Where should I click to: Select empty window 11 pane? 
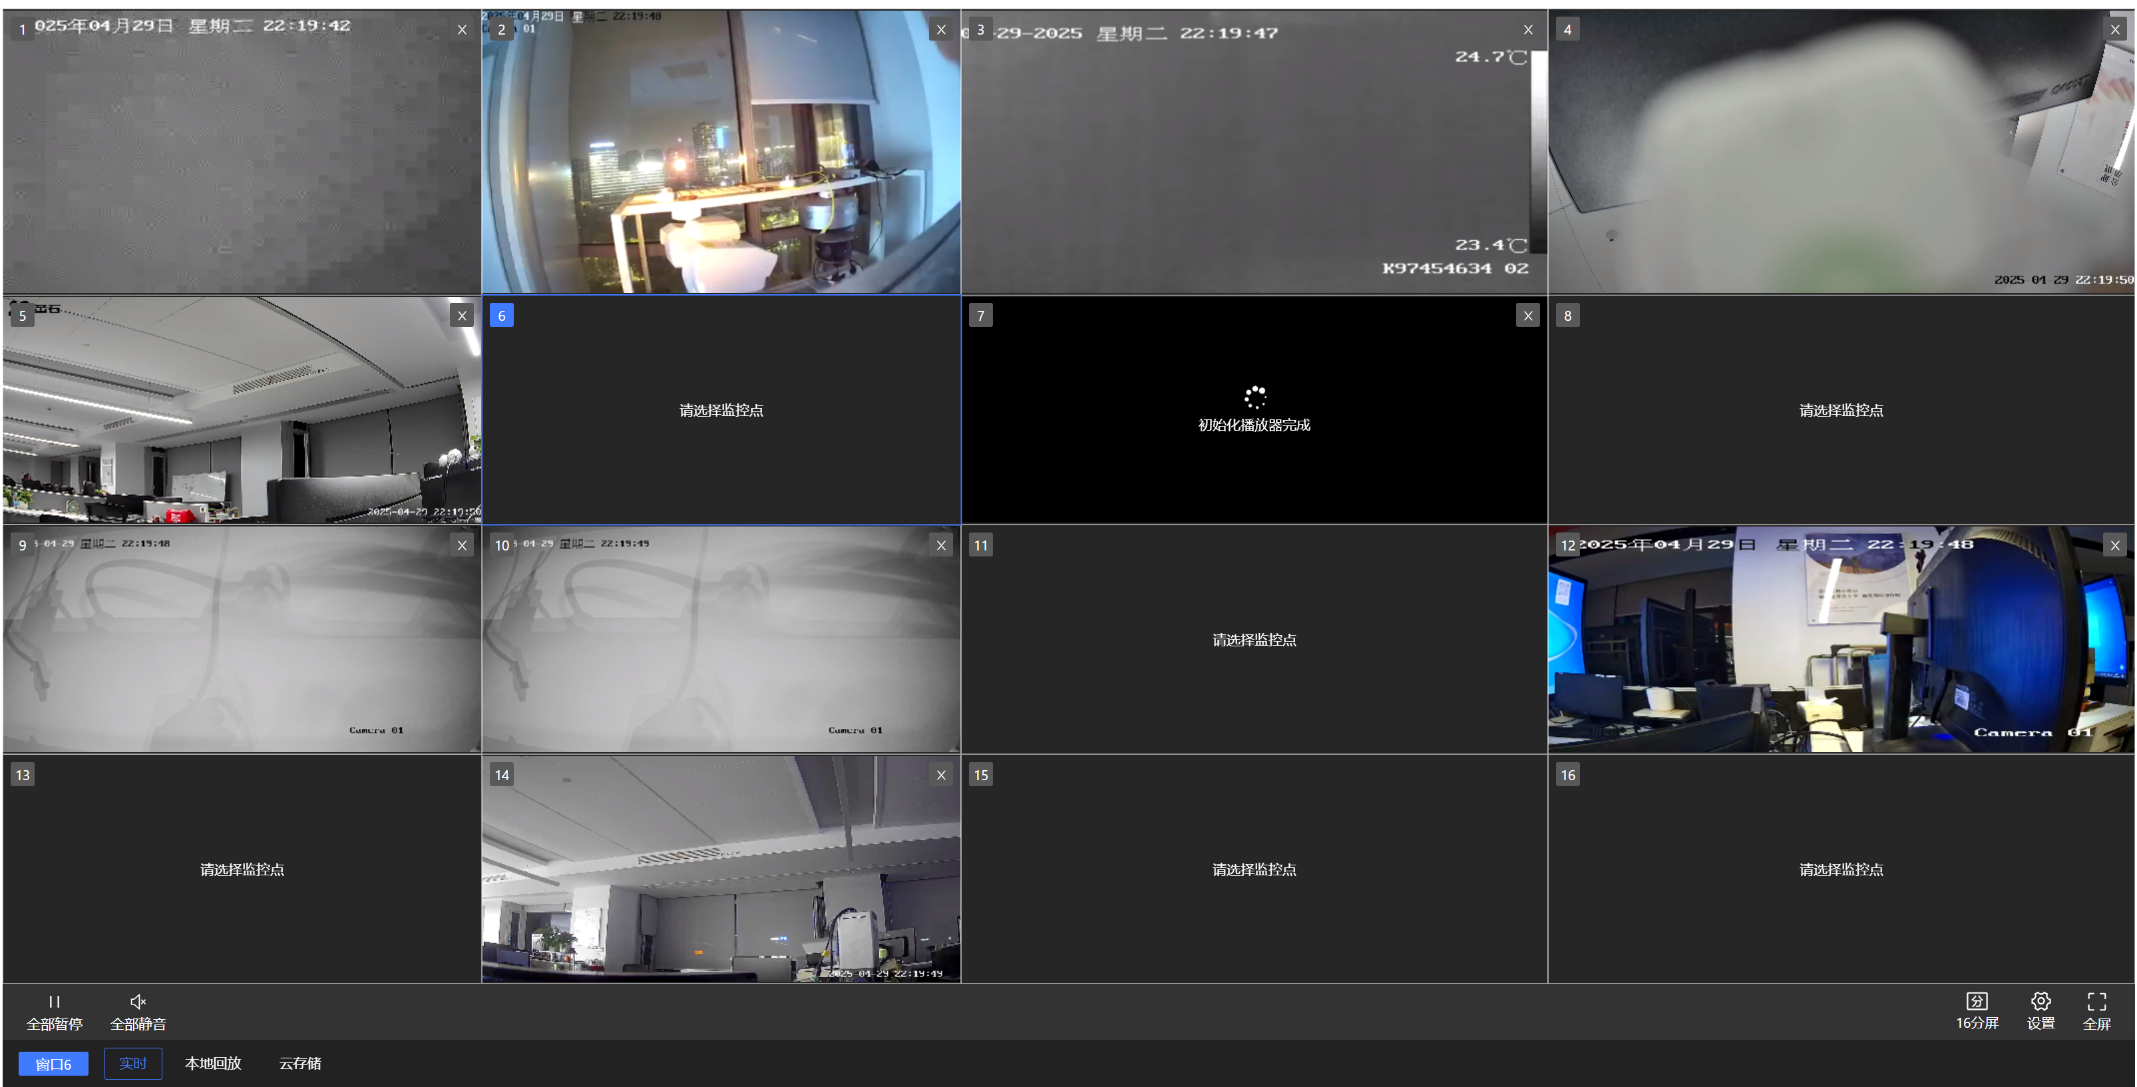1253,640
